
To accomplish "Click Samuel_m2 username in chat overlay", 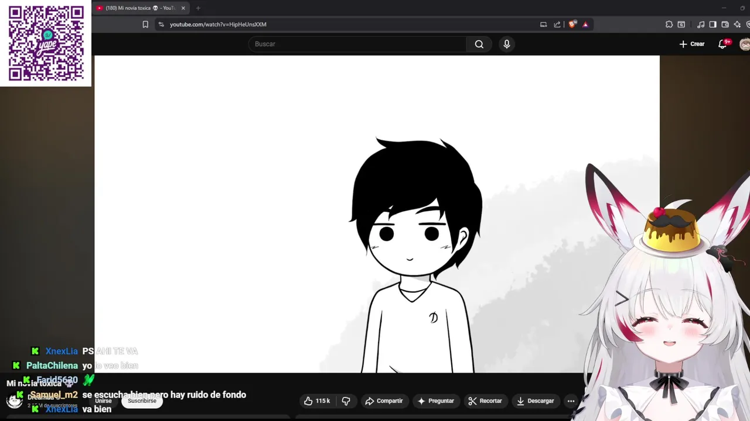I will (x=54, y=395).
